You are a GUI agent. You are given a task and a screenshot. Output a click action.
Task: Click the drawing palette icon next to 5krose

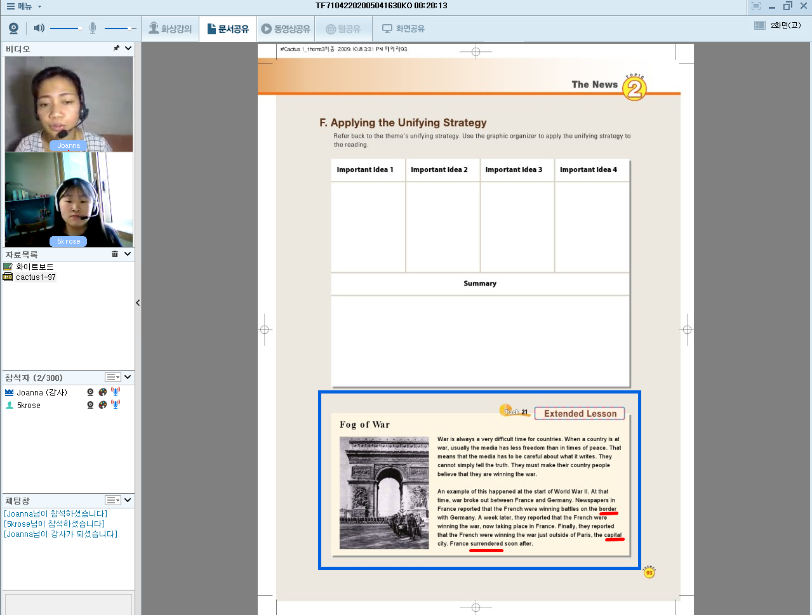[x=103, y=405]
